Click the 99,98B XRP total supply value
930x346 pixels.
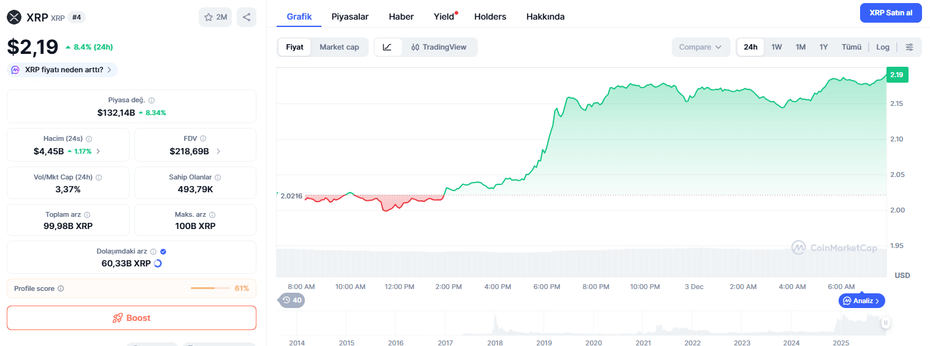pyautogui.click(x=69, y=226)
